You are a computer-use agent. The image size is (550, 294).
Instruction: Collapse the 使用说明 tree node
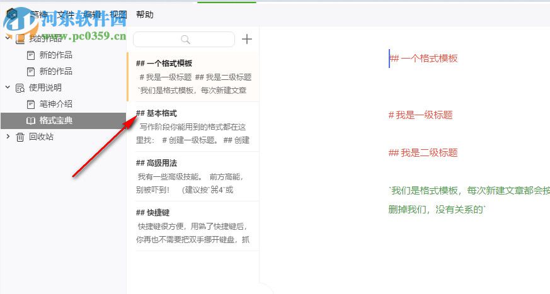point(8,87)
